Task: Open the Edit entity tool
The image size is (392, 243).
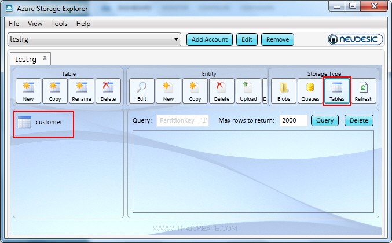Action: (x=142, y=91)
